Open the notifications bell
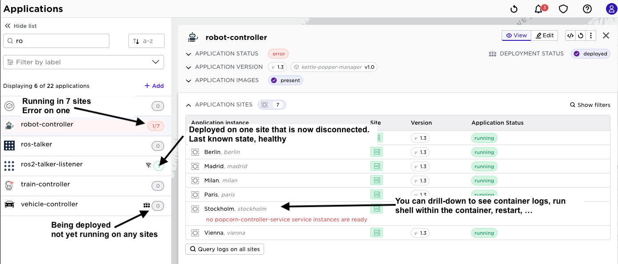The width and height of the screenshot is (618, 264). pos(538,9)
